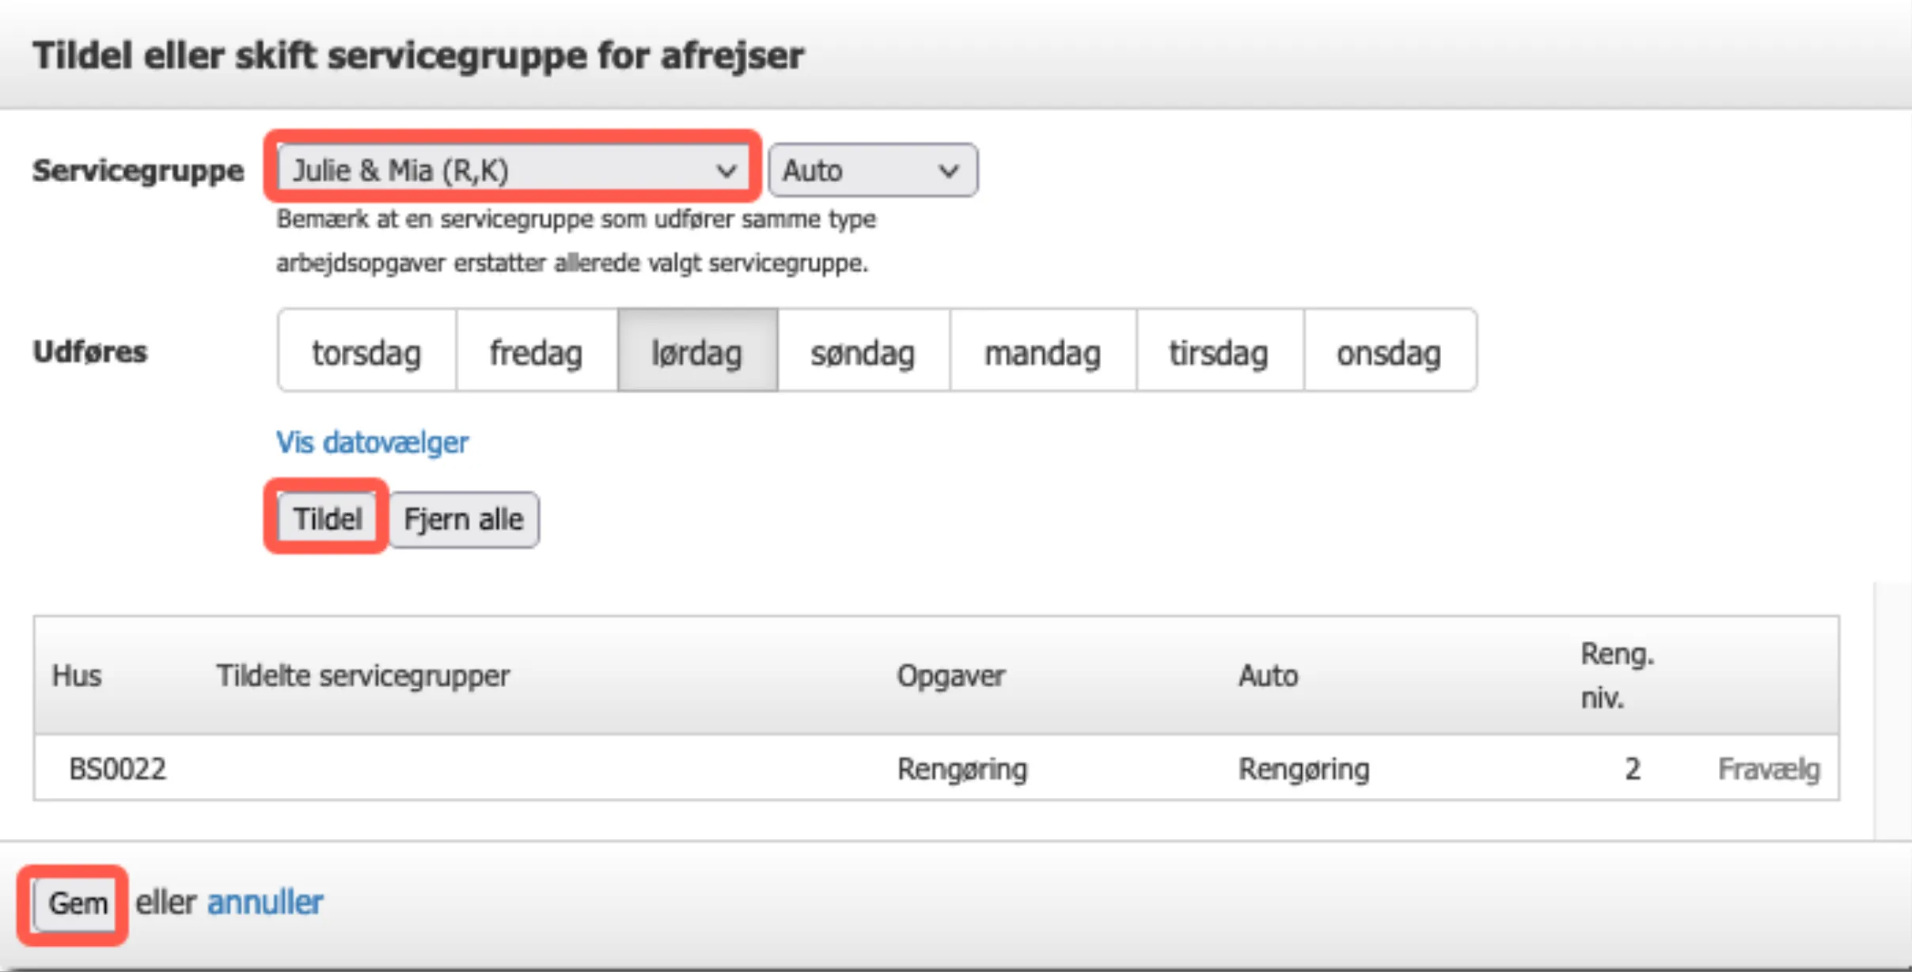Click the Opgaver column header
The image size is (1912, 972).
(x=950, y=675)
